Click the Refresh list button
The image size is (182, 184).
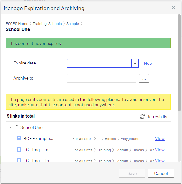[x=154, y=117]
